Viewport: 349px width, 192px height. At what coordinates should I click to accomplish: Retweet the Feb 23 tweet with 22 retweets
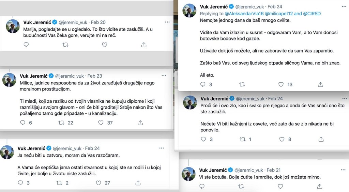point(61,123)
